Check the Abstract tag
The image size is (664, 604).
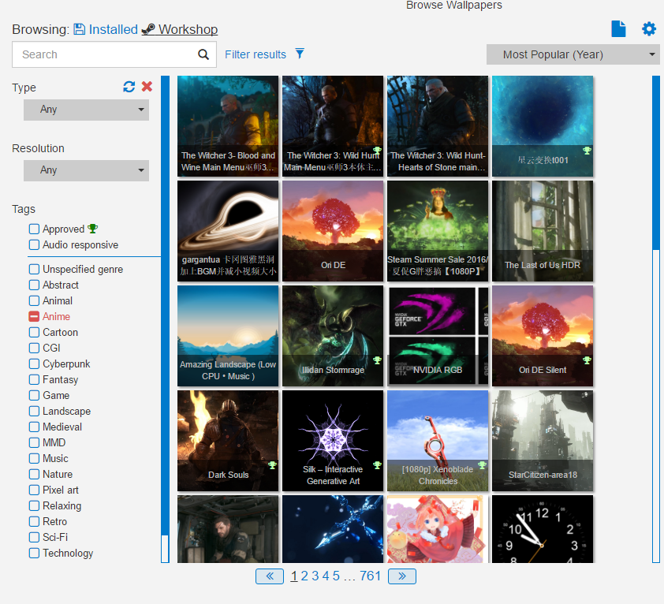[34, 285]
